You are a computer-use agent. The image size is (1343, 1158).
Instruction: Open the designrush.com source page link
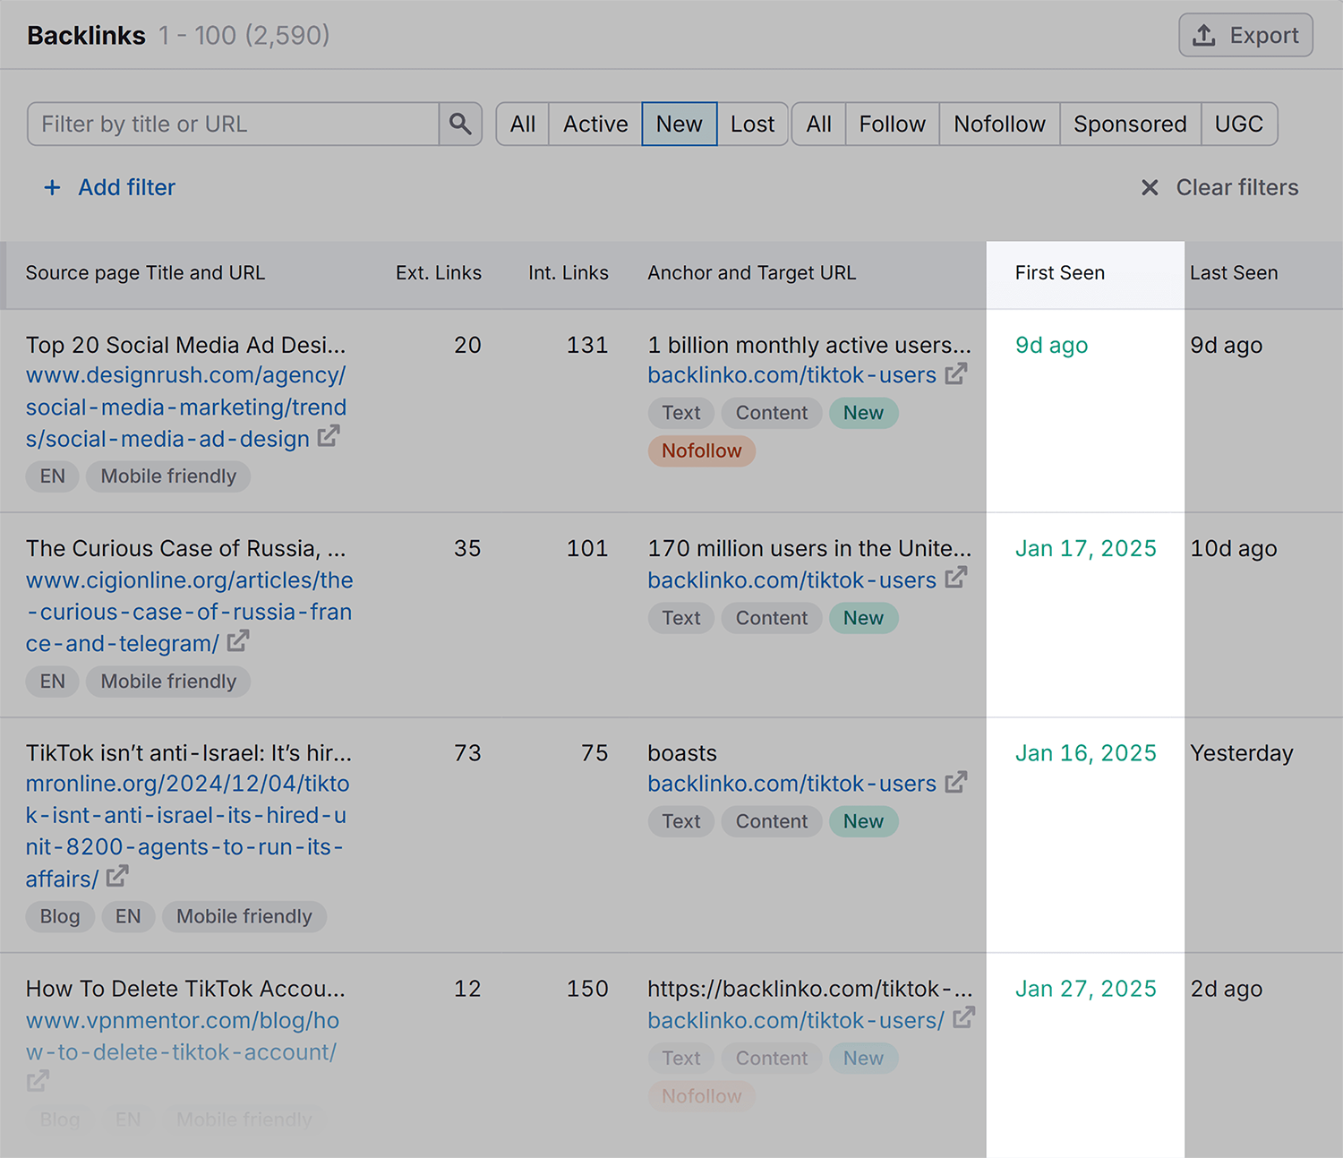186,407
